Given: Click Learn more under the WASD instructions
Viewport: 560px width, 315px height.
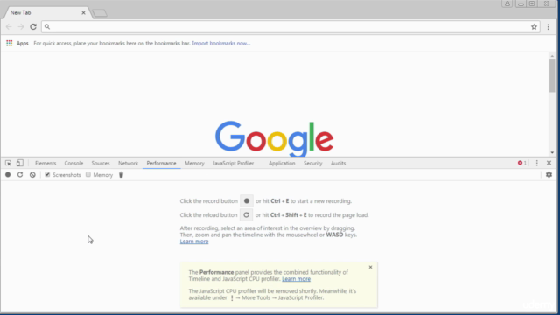Looking at the screenshot, I should pos(194,241).
